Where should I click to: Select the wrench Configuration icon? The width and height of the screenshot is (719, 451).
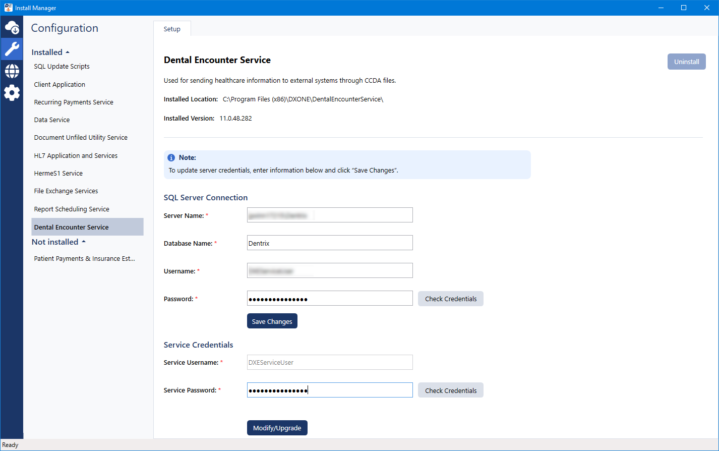(x=12, y=49)
